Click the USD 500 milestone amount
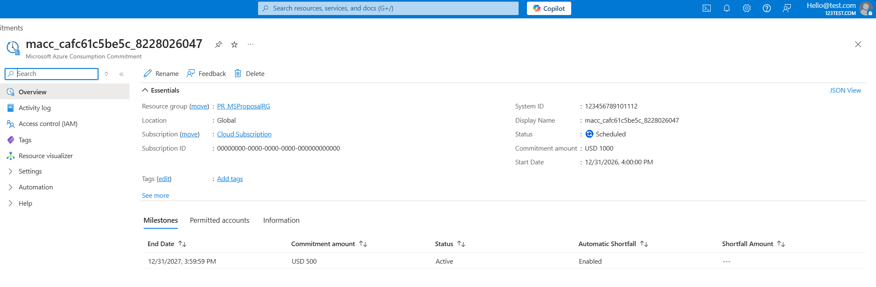 click(304, 262)
